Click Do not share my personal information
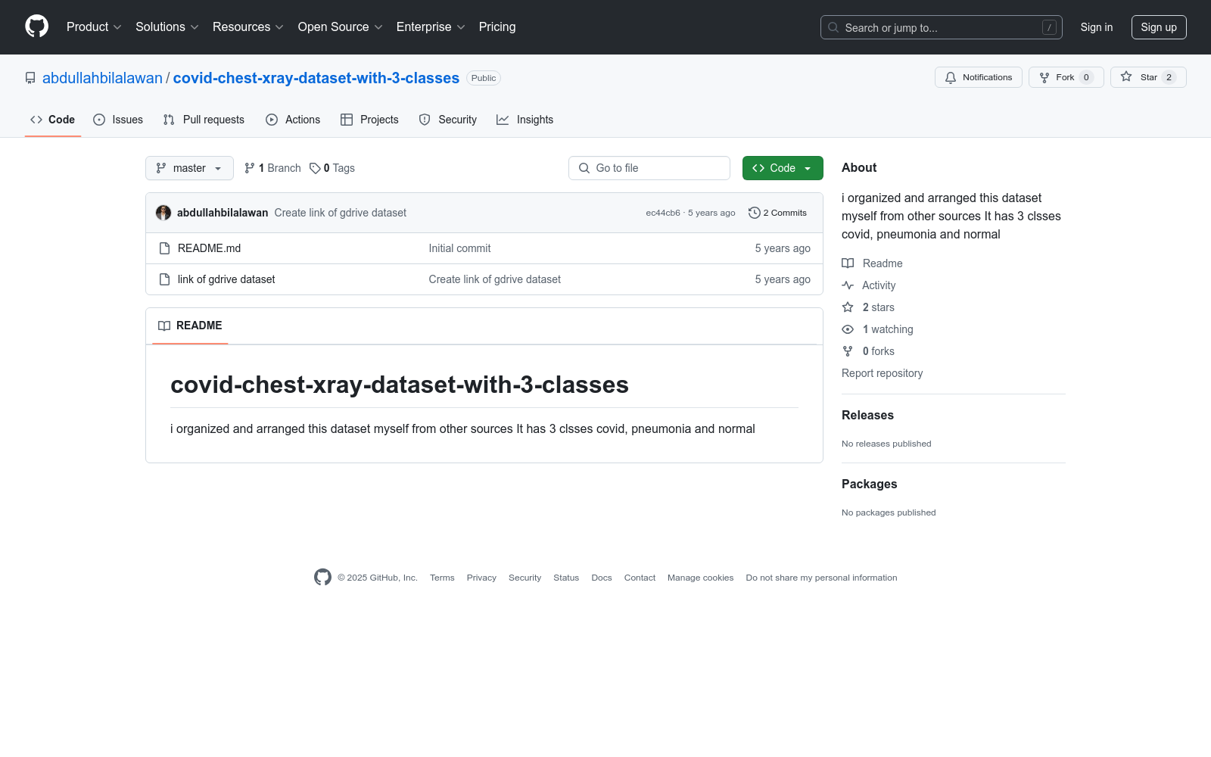The width and height of the screenshot is (1211, 757). (821, 578)
